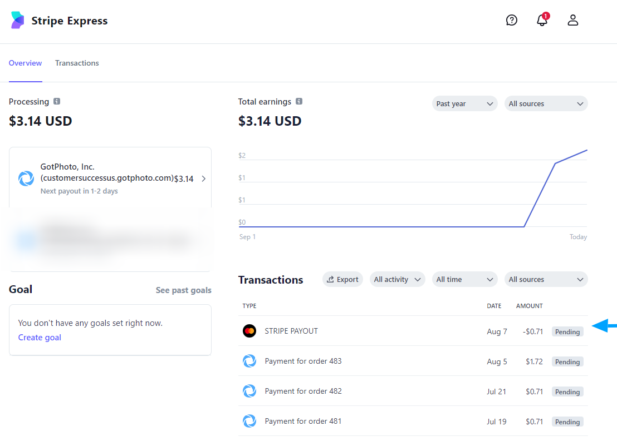Click the GotPhoto icon for order 482

click(x=249, y=391)
